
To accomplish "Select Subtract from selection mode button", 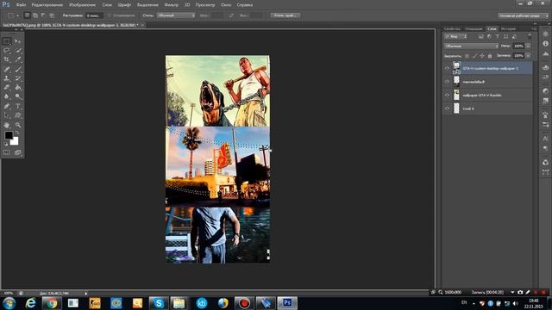I will 43,15.
